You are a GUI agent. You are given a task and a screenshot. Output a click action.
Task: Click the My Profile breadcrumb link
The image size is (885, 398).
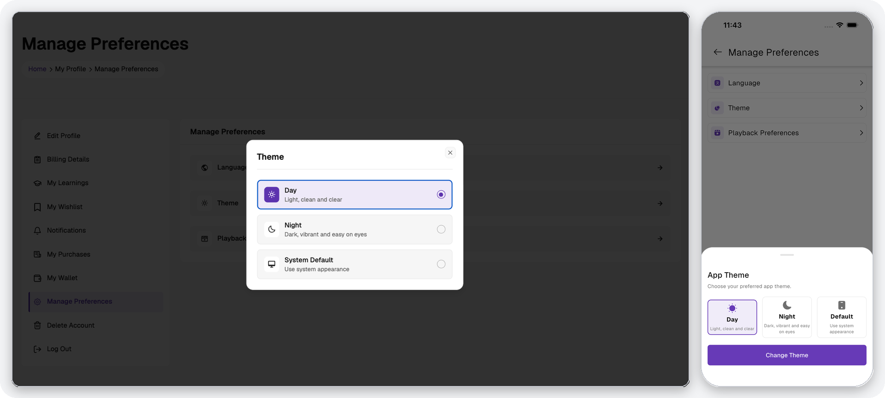71,69
